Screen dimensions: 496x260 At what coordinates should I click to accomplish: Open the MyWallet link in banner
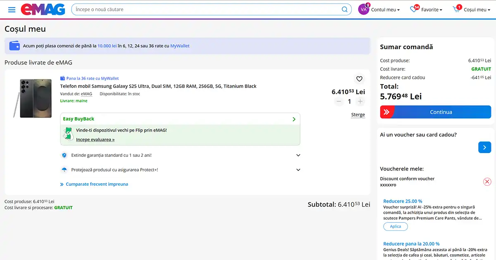point(180,46)
